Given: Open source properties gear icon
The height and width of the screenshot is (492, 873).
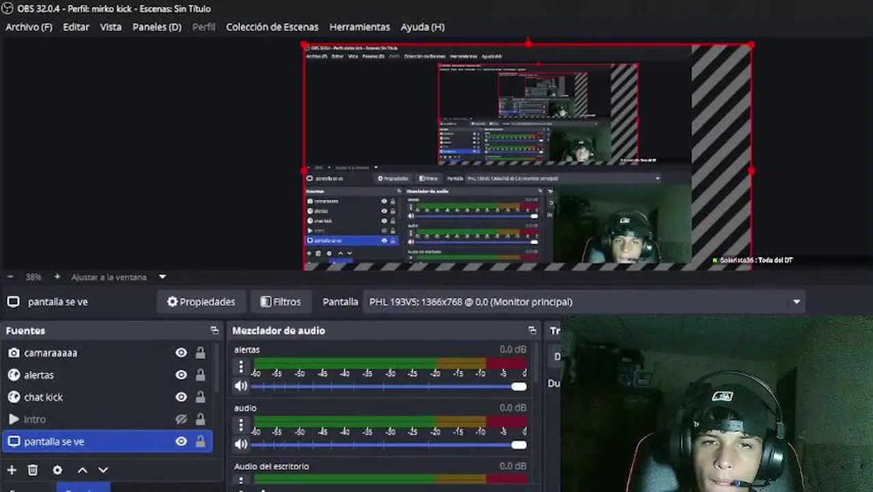Looking at the screenshot, I should 57,470.
